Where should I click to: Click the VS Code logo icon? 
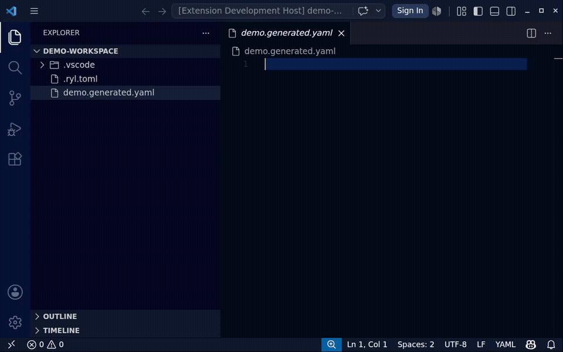[x=12, y=11]
